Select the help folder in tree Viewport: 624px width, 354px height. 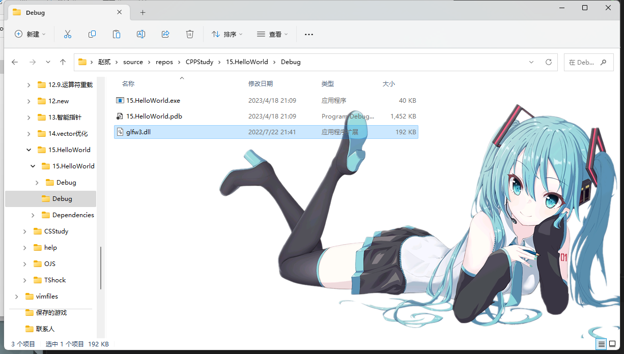[50, 248]
